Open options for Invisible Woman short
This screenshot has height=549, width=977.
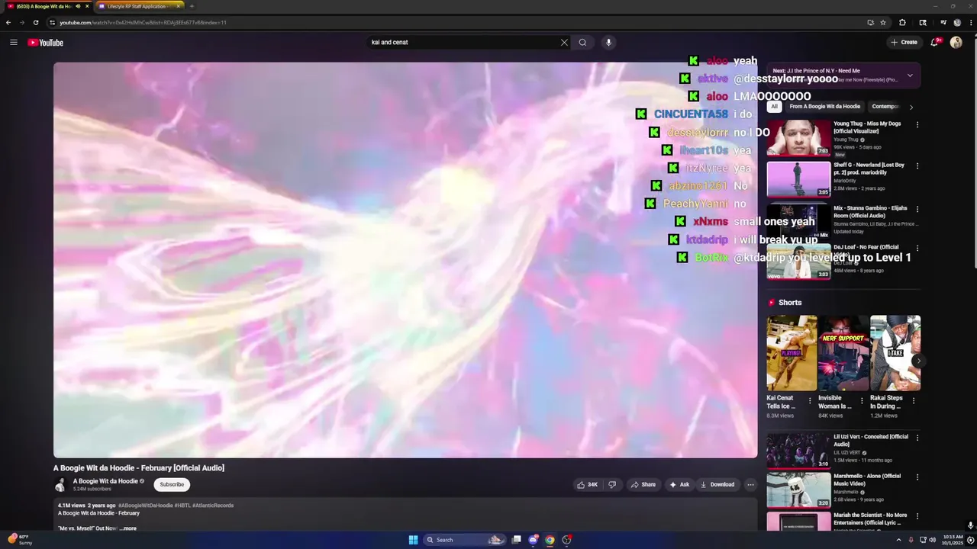pyautogui.click(x=862, y=400)
